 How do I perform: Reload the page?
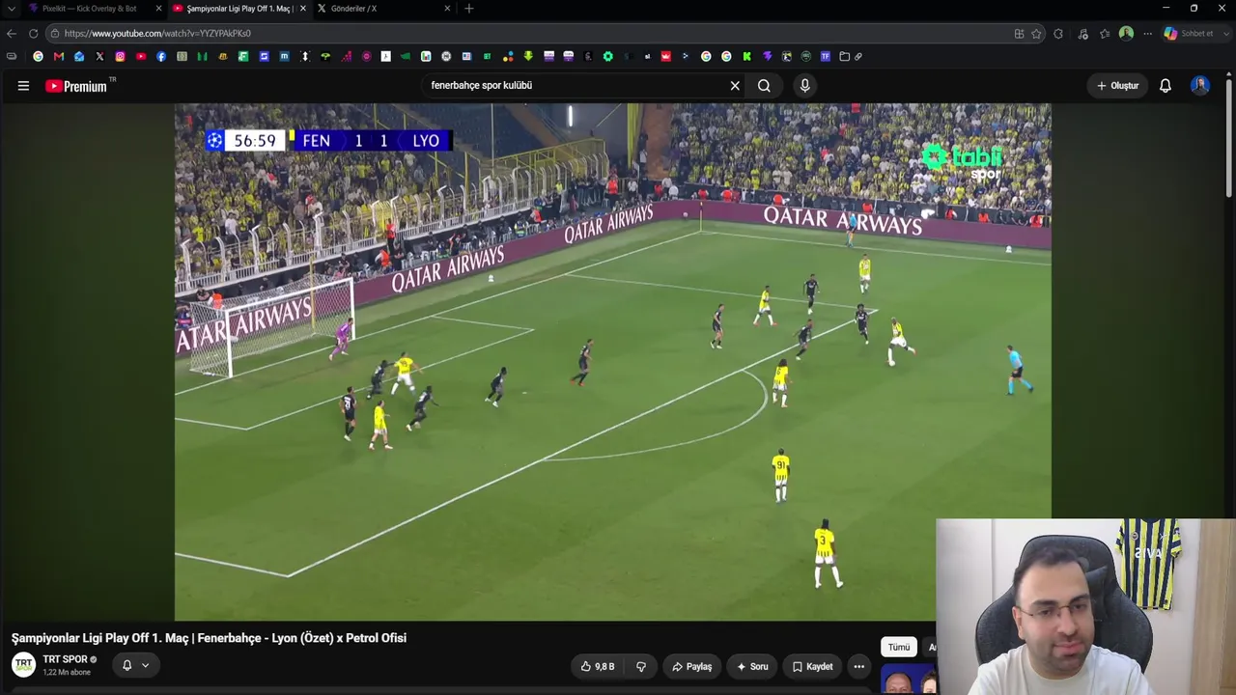[33, 34]
